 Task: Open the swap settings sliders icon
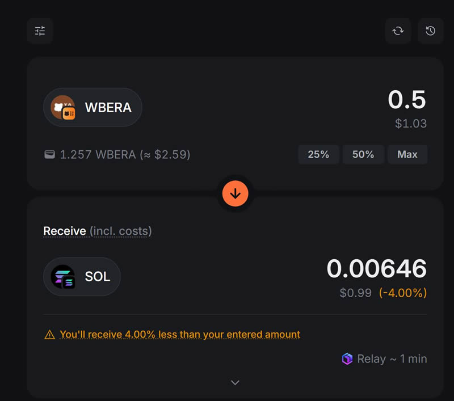coord(40,31)
